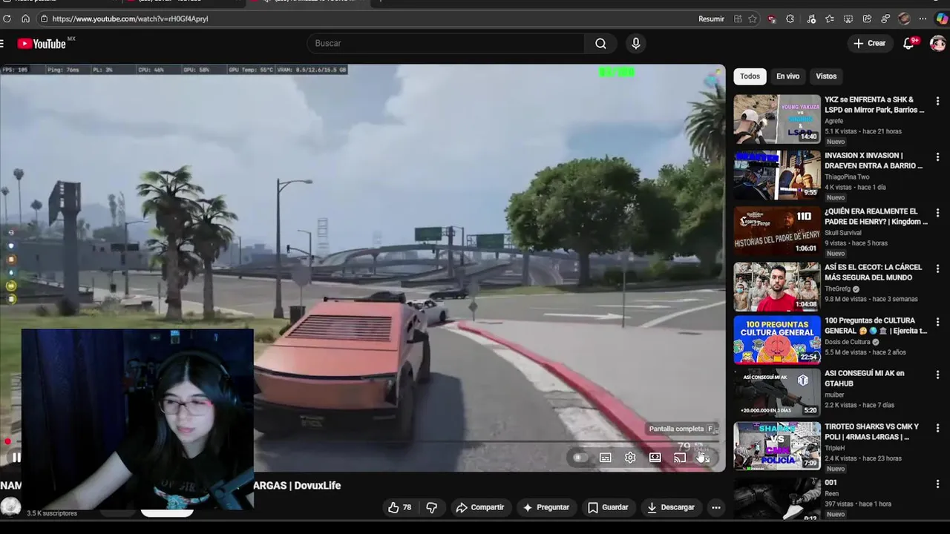Enter fullscreen with Pantalla completa button
Screen dimensions: 950x534
[703, 458]
